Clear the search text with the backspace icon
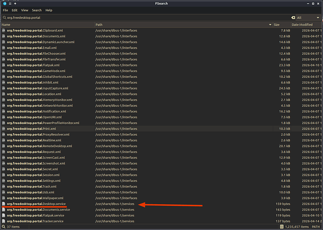This screenshot has width=323, height=230. click(x=293, y=18)
